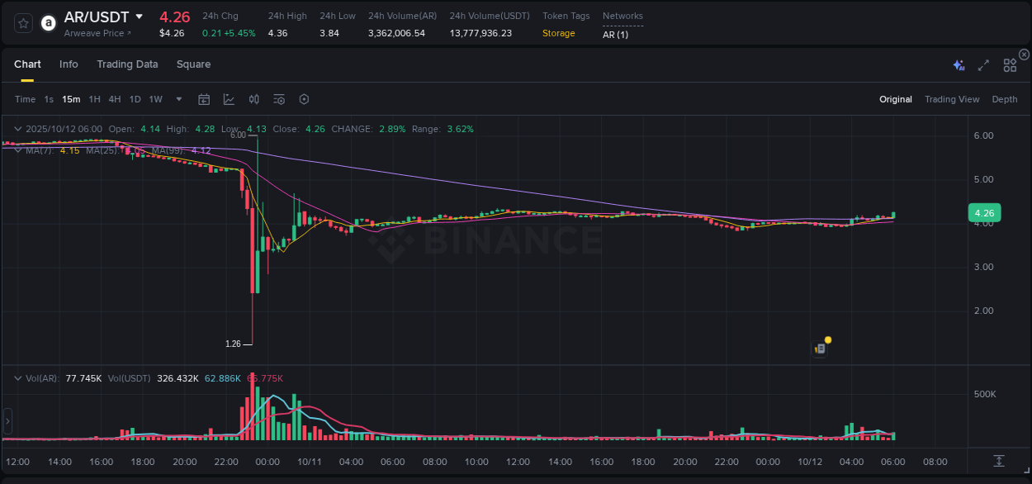
Task: Expand the extra timeframes dropdown arrow
Action: (178, 99)
